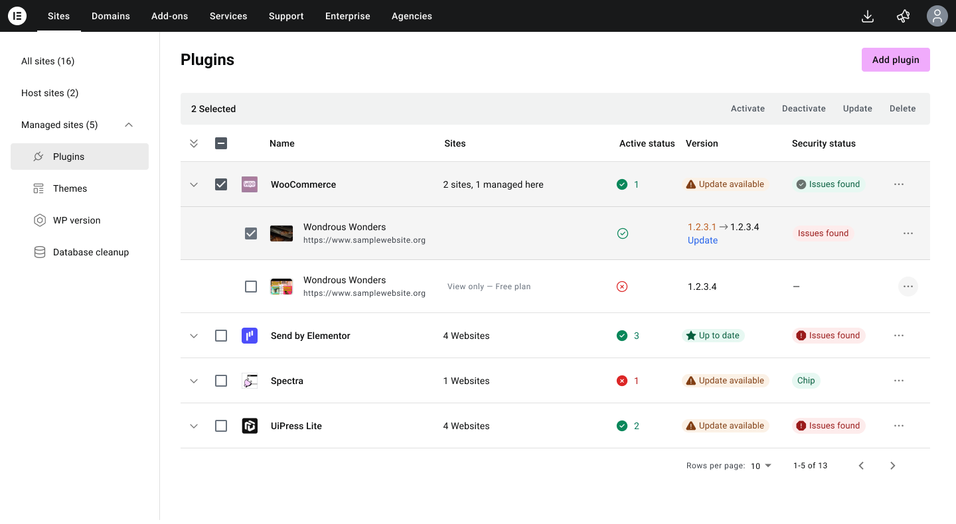956x524 pixels.
Task: Click the Send by Elementor 'Up to date' badge
Action: 713,336
